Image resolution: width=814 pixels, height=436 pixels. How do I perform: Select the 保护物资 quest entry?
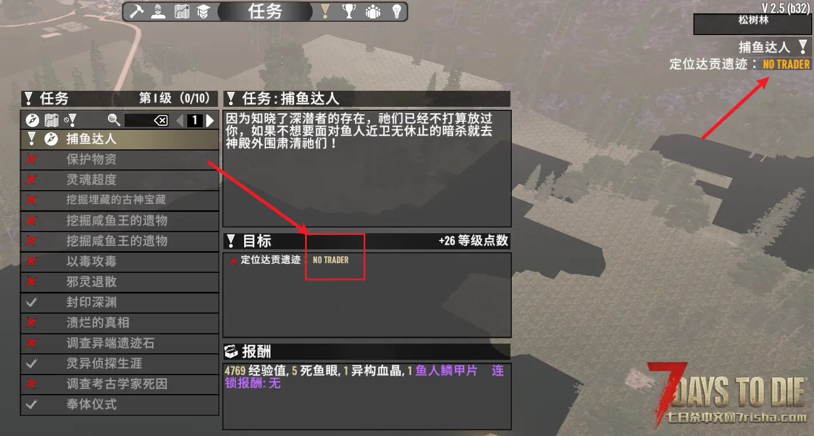point(119,159)
